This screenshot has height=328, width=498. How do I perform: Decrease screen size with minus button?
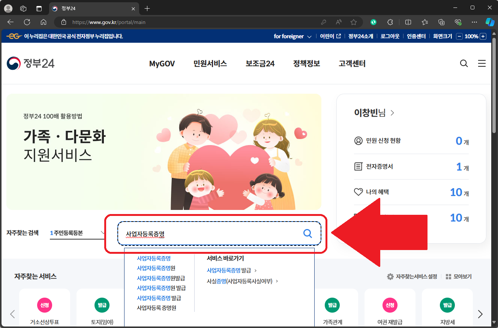point(459,36)
